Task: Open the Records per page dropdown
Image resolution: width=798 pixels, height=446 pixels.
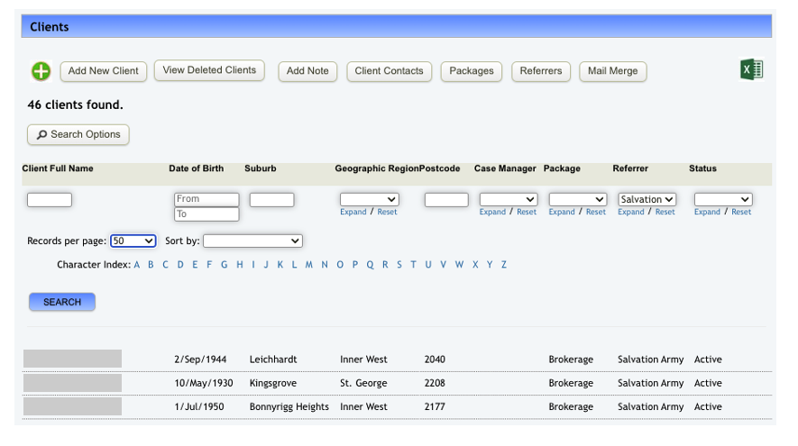Action: click(133, 241)
